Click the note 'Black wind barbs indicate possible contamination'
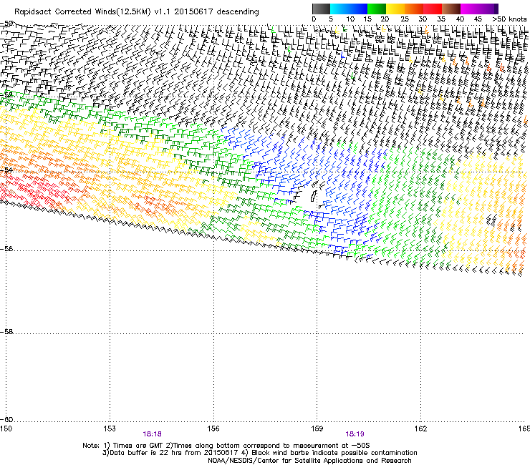The width and height of the screenshot is (530, 465). [334, 453]
